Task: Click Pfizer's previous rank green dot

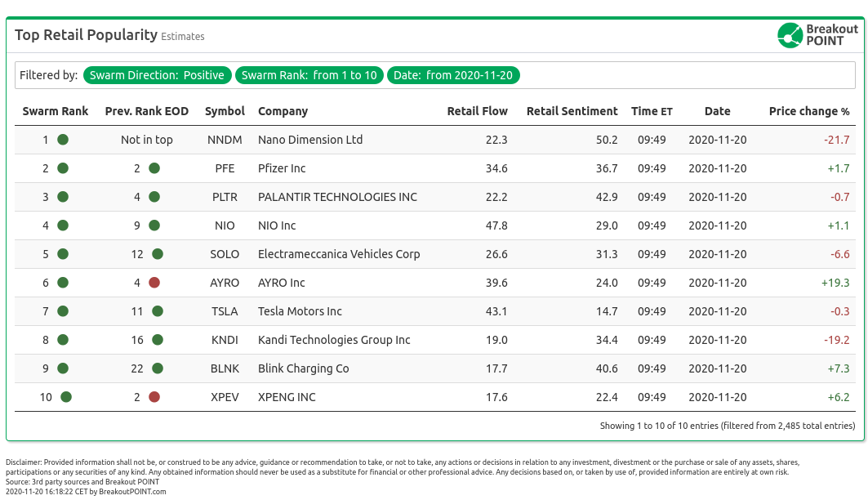Action: pos(154,168)
